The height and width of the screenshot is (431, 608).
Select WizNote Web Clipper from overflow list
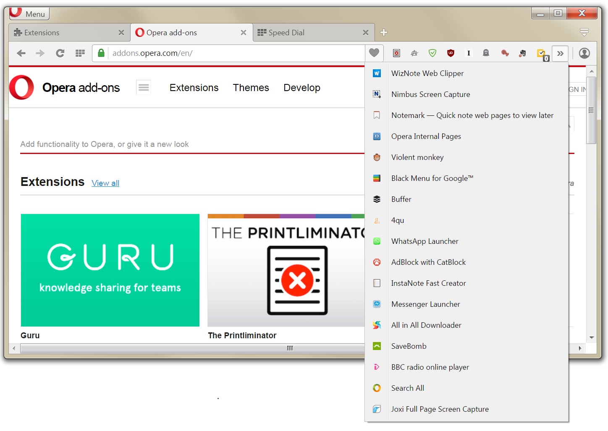tap(427, 73)
